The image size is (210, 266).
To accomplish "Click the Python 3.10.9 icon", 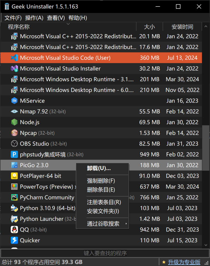I will click(14, 208).
